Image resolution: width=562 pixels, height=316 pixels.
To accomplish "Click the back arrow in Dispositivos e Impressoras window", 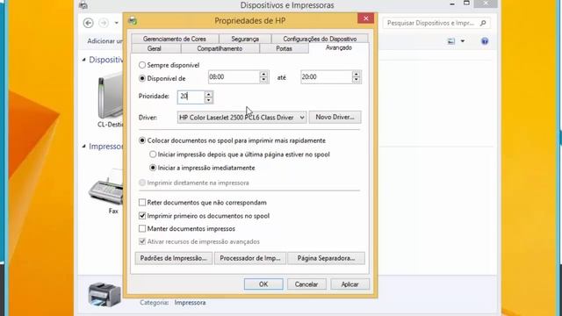I will [x=88, y=23].
